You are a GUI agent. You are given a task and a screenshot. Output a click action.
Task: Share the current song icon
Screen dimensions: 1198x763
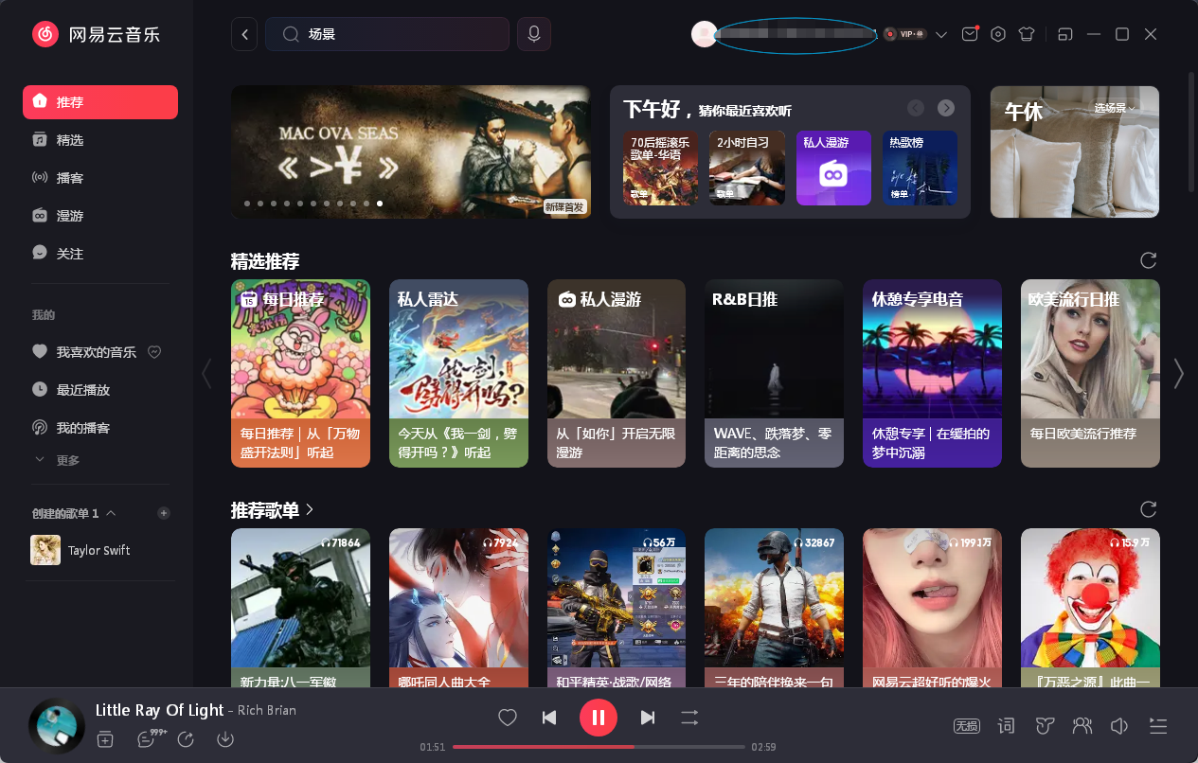186,739
